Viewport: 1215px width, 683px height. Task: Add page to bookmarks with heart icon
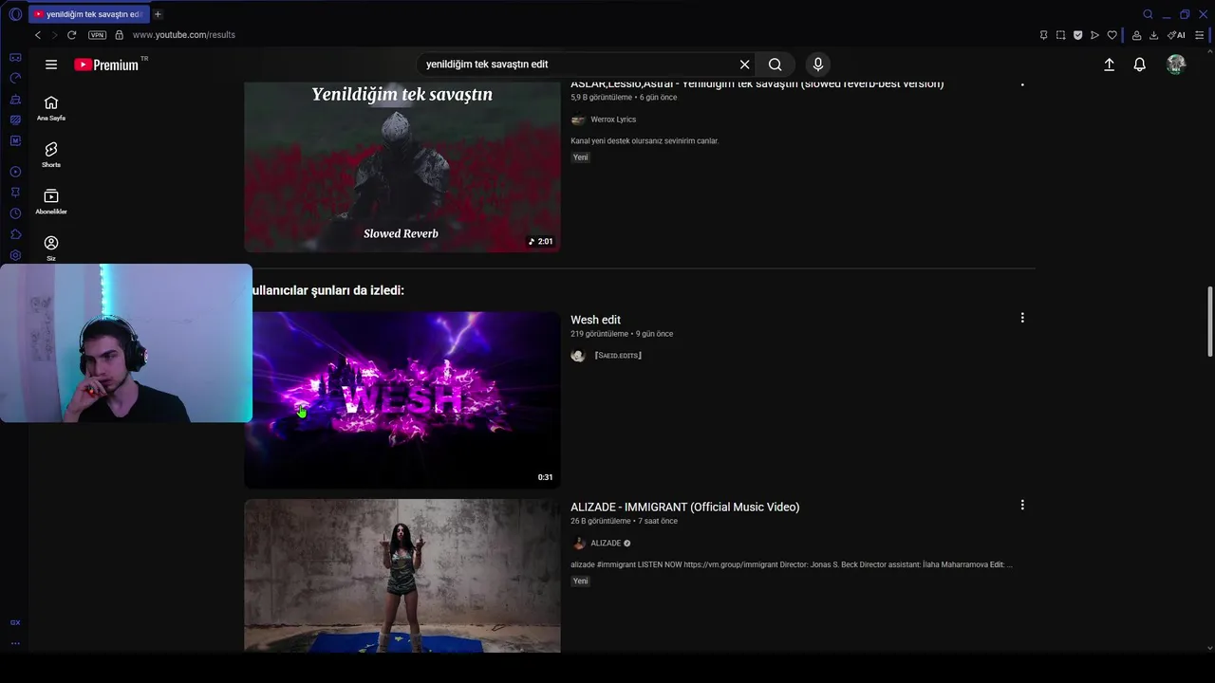click(x=1112, y=35)
